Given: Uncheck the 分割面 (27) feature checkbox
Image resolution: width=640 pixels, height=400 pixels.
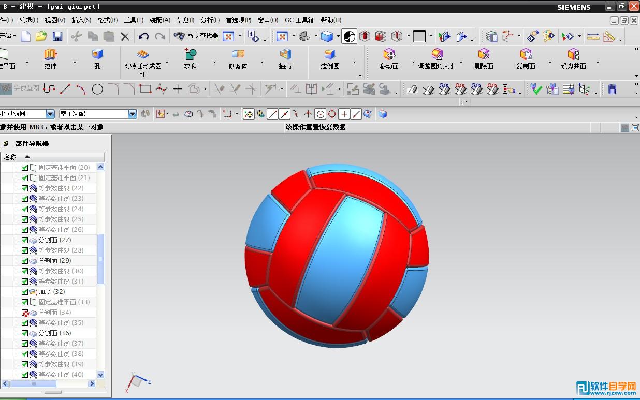Looking at the screenshot, I should [25, 240].
